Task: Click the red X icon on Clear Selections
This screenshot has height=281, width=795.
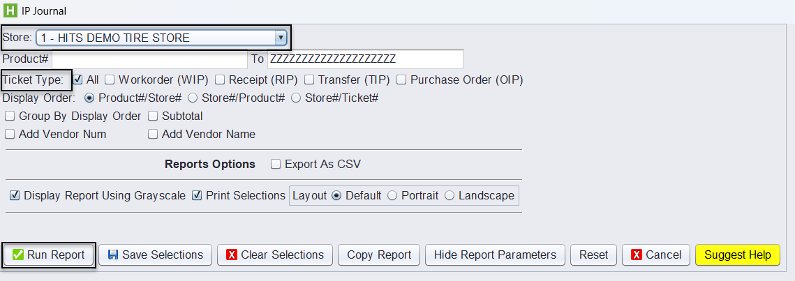Action: (x=232, y=255)
